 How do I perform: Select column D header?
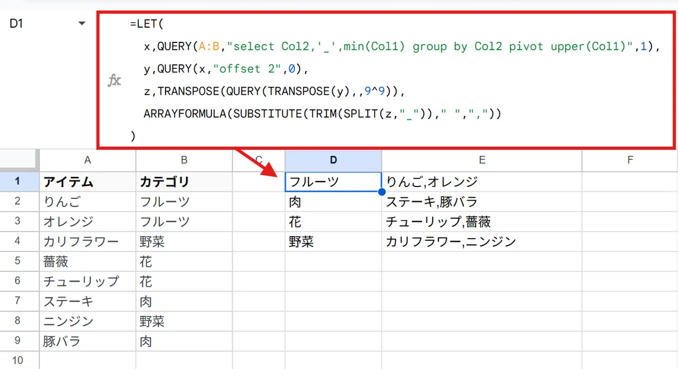(x=333, y=160)
